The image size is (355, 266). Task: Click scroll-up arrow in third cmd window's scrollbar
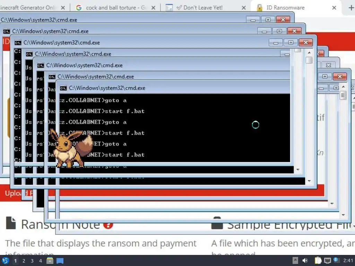pyautogui.click(x=309, y=53)
